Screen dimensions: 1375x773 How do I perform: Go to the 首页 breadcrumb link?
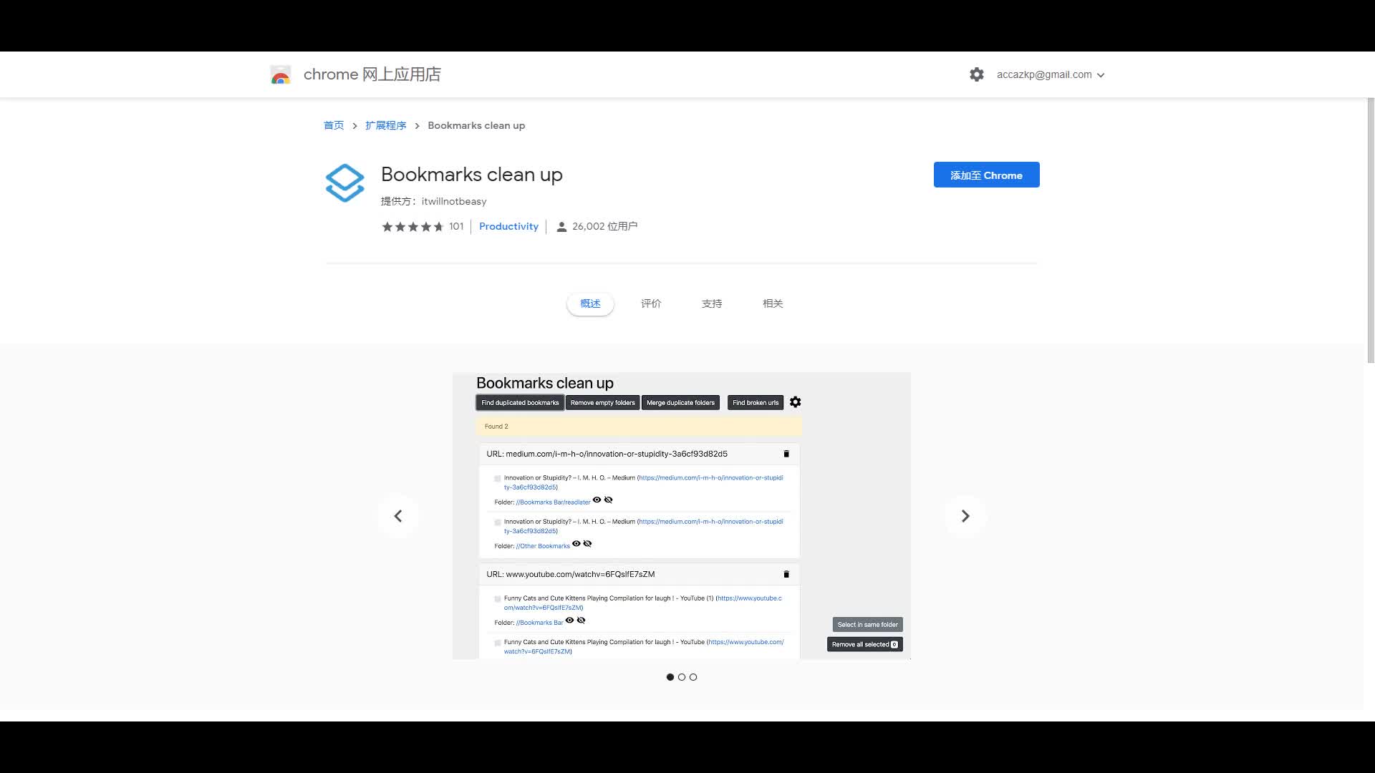[334, 125]
